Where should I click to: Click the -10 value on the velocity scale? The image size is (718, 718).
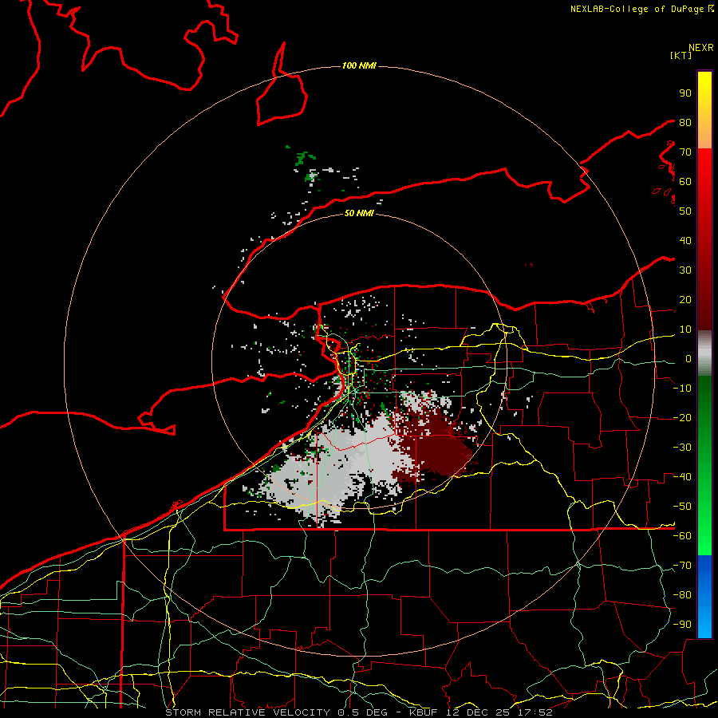(682, 389)
